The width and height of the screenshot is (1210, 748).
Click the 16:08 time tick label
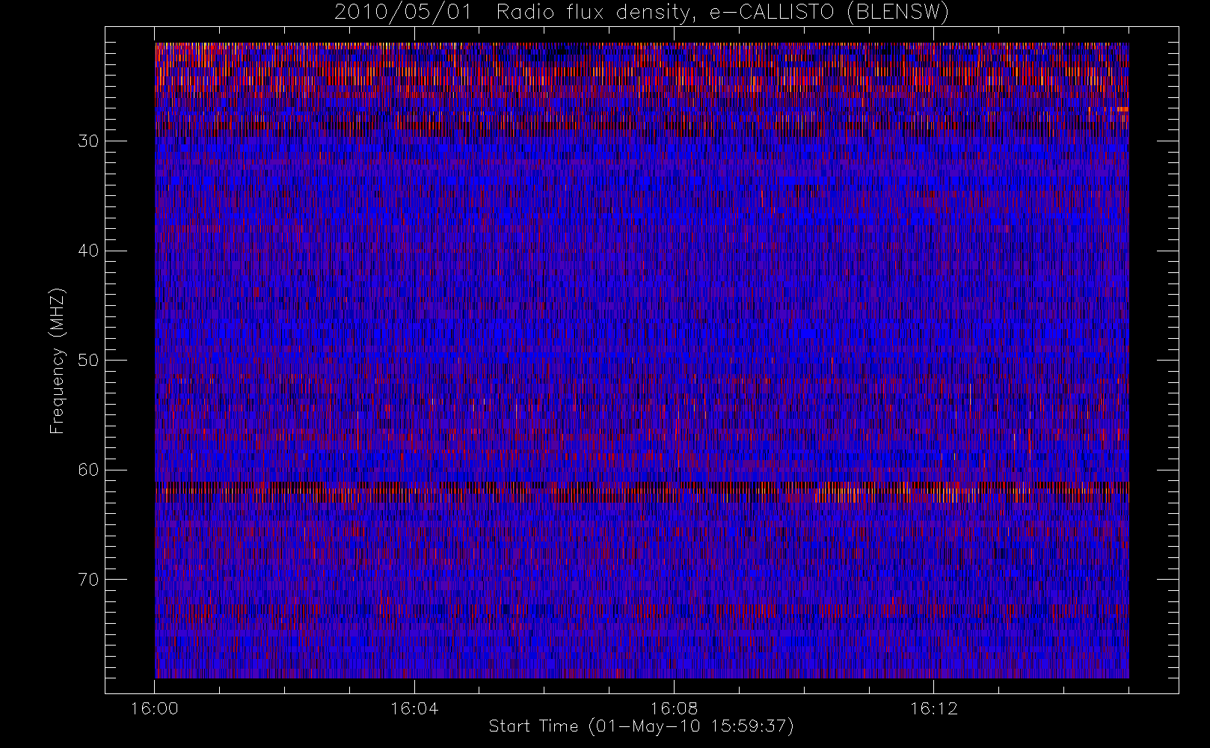pyautogui.click(x=674, y=708)
